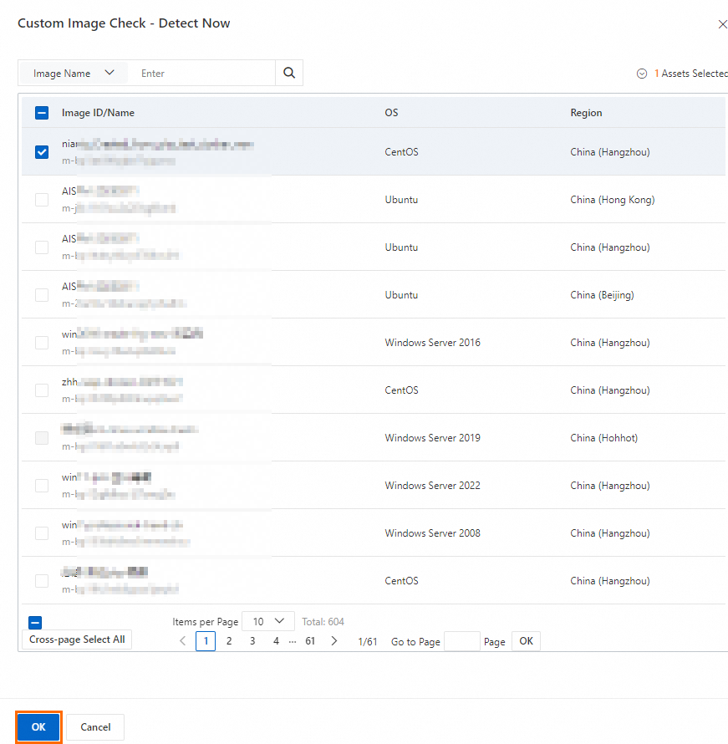Viewport: 728px width, 744px height.
Task: Click the Cancel button
Action: [x=95, y=727]
